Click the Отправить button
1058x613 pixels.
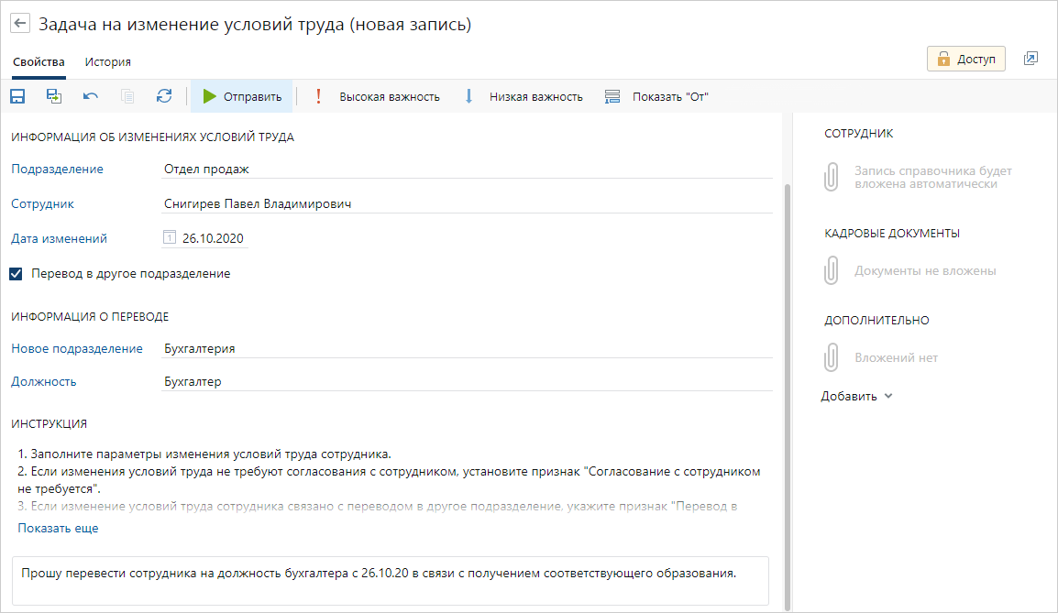(x=242, y=96)
